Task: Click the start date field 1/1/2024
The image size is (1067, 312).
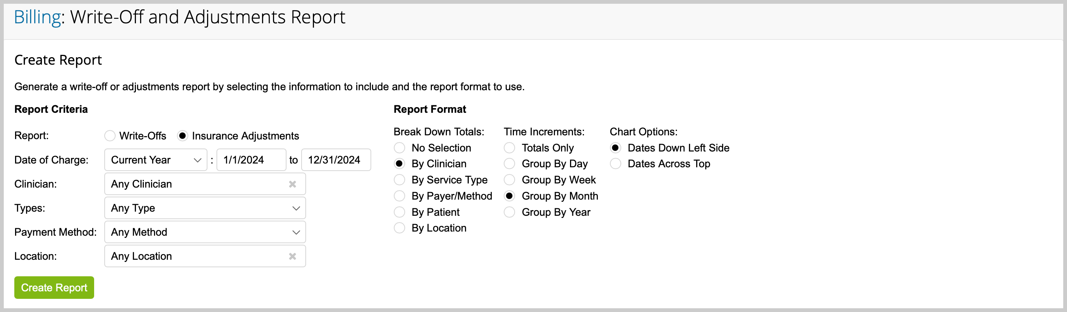Action: pyautogui.click(x=251, y=160)
